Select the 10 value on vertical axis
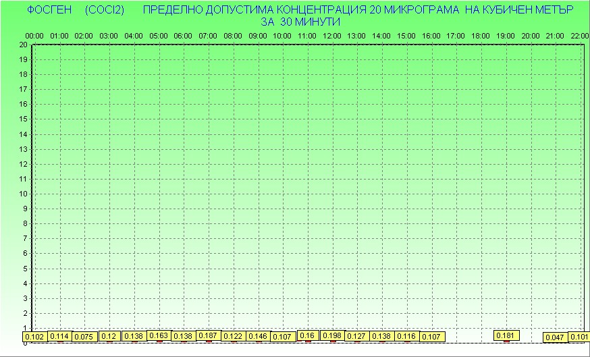This screenshot has height=357, width=590. coord(24,194)
